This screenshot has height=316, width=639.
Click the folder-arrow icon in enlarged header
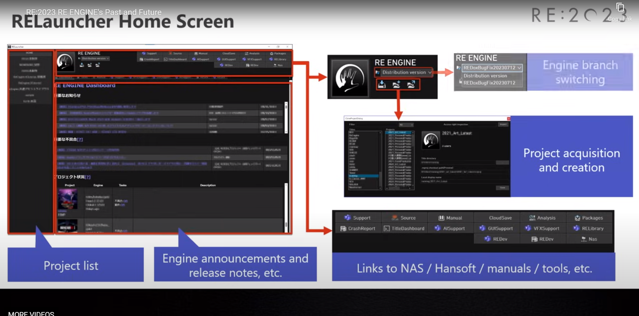tap(411, 84)
